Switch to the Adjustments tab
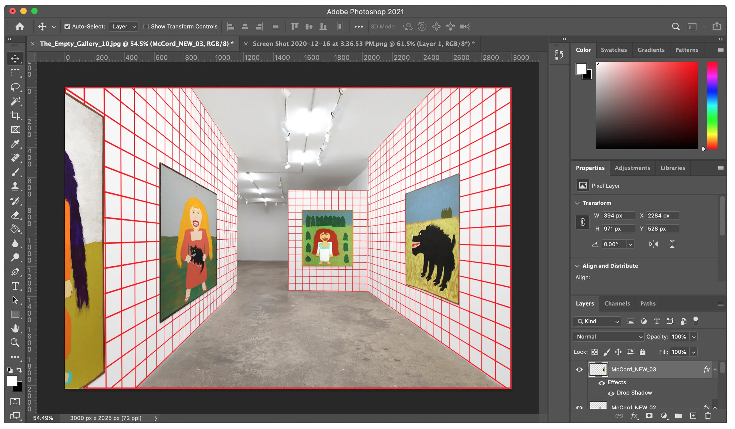The height and width of the screenshot is (429, 735). point(632,168)
